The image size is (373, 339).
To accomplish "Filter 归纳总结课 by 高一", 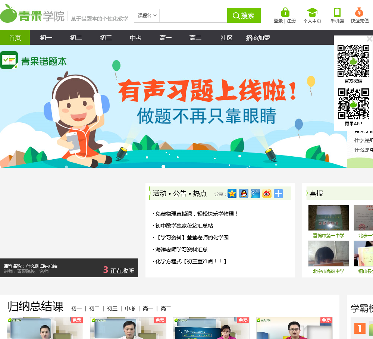I will 148,308.
